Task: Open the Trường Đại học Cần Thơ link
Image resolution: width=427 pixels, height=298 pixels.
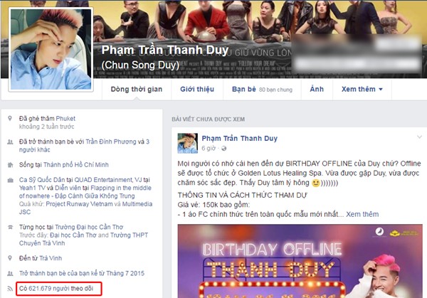Action: (x=89, y=227)
